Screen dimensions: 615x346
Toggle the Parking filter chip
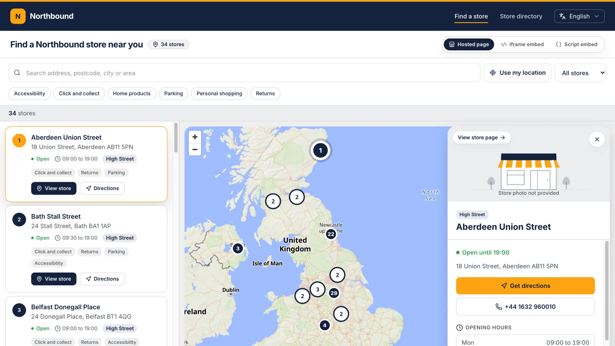pos(173,93)
